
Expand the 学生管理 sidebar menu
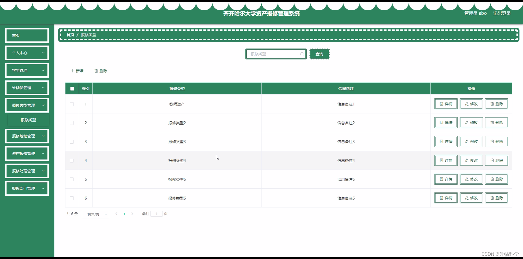click(27, 70)
